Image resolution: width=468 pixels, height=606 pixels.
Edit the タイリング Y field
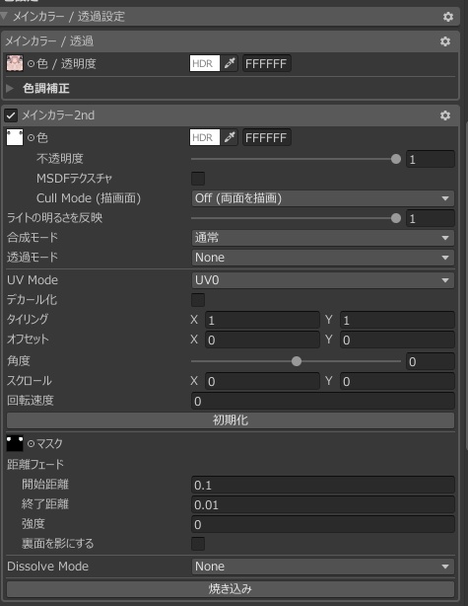click(x=397, y=320)
